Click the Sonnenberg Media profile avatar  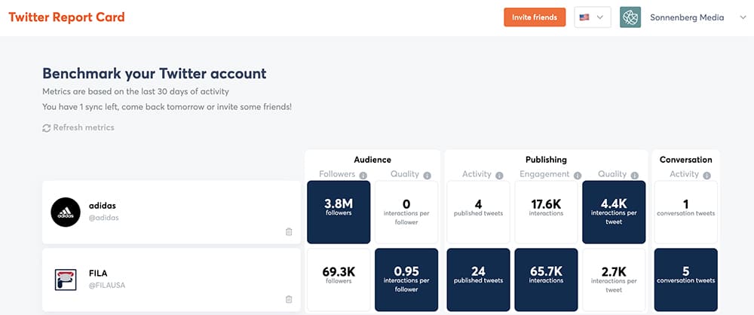tap(630, 17)
